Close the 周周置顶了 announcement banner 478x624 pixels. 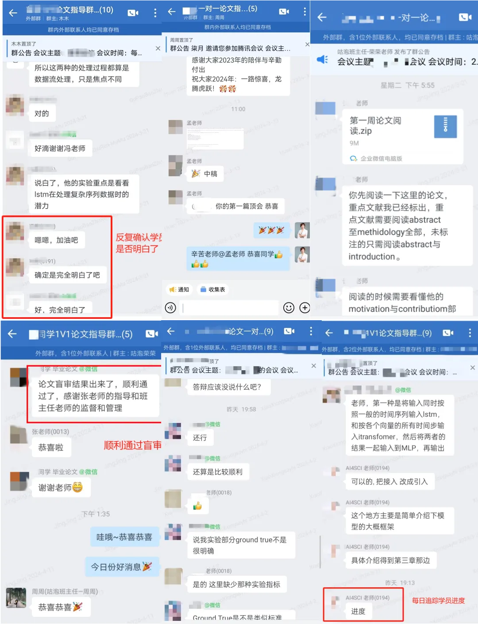307,44
